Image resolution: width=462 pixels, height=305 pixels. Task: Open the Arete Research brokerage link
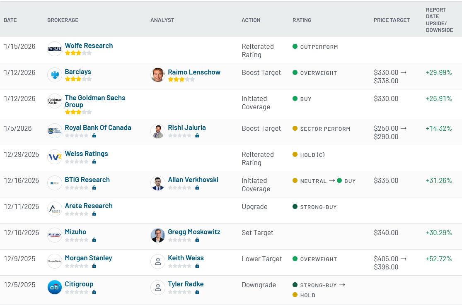[89, 206]
